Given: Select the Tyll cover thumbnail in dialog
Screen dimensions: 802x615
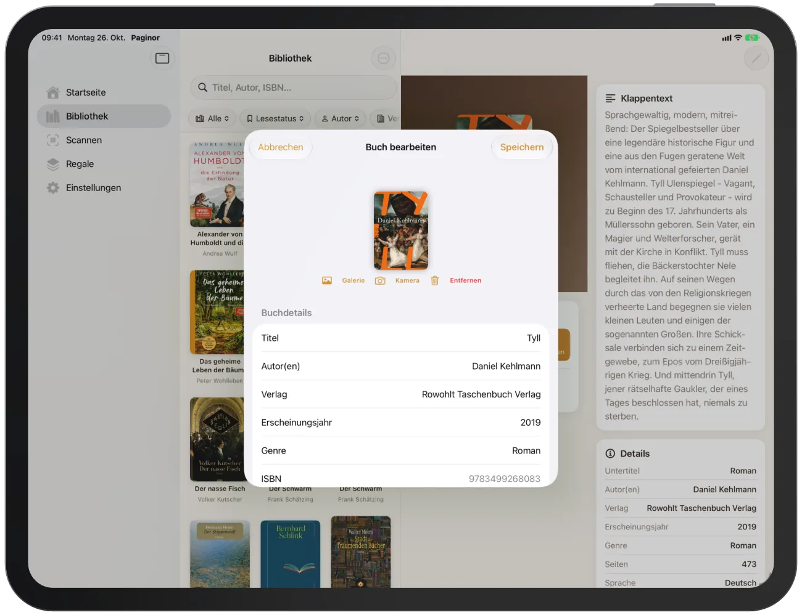Looking at the screenshot, I should coord(401,230).
